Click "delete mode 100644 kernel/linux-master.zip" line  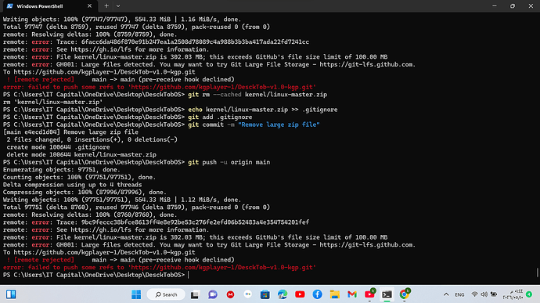pyautogui.click(x=81, y=155)
